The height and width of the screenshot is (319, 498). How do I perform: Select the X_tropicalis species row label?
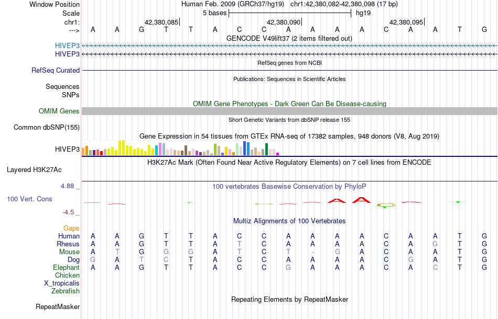62,283
